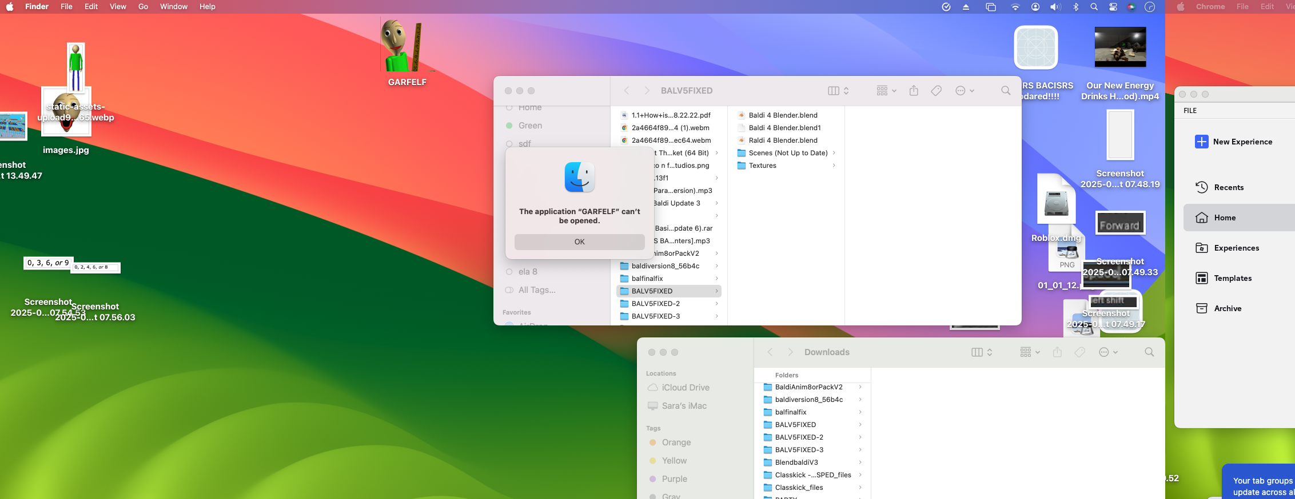Click the Share icon in BALV5FIXED window toolbar
Viewport: 1295px width, 499px height.
tap(914, 91)
